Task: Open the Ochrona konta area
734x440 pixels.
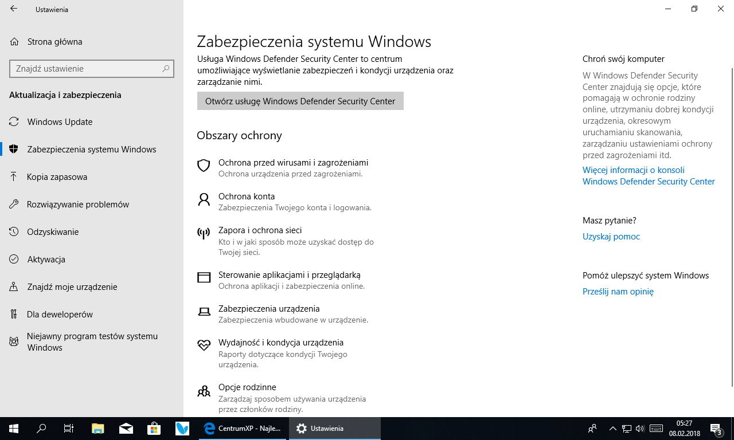Action: point(247,197)
